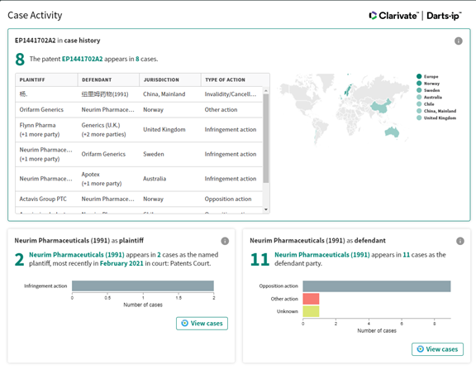Click the table scroll-down arrow
The height and width of the screenshot is (370, 476).
[266, 209]
